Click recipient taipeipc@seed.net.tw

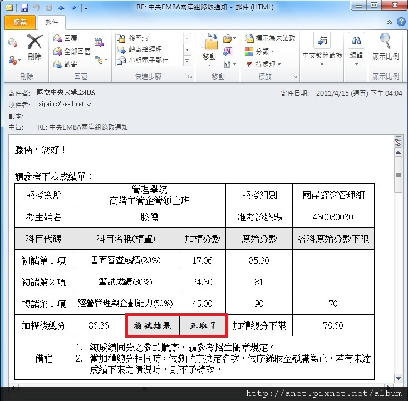pos(64,104)
